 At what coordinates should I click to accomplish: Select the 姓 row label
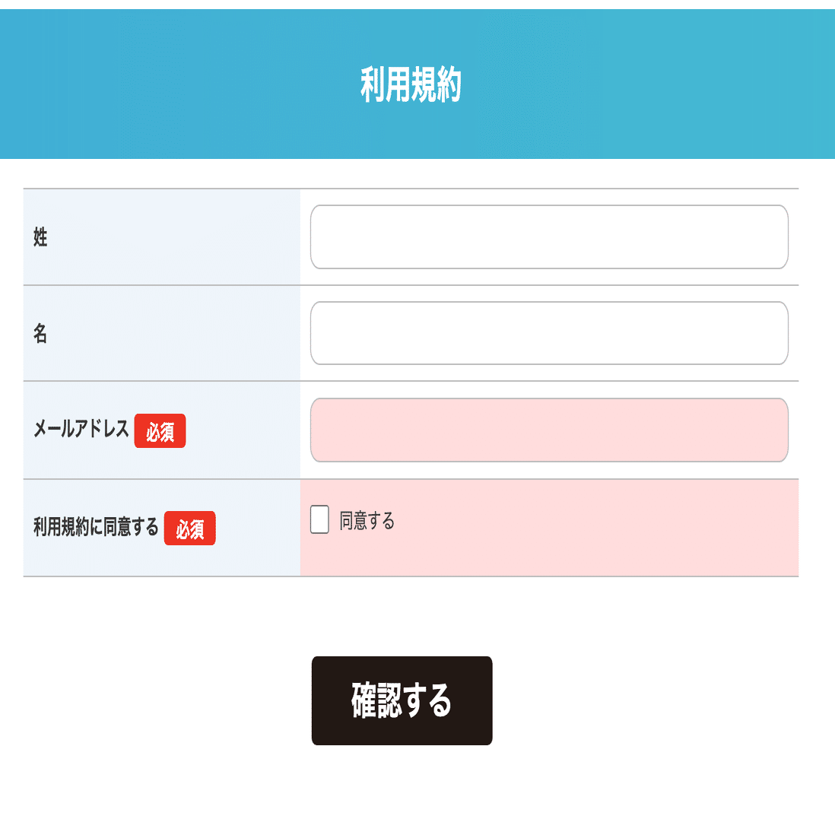coord(40,237)
